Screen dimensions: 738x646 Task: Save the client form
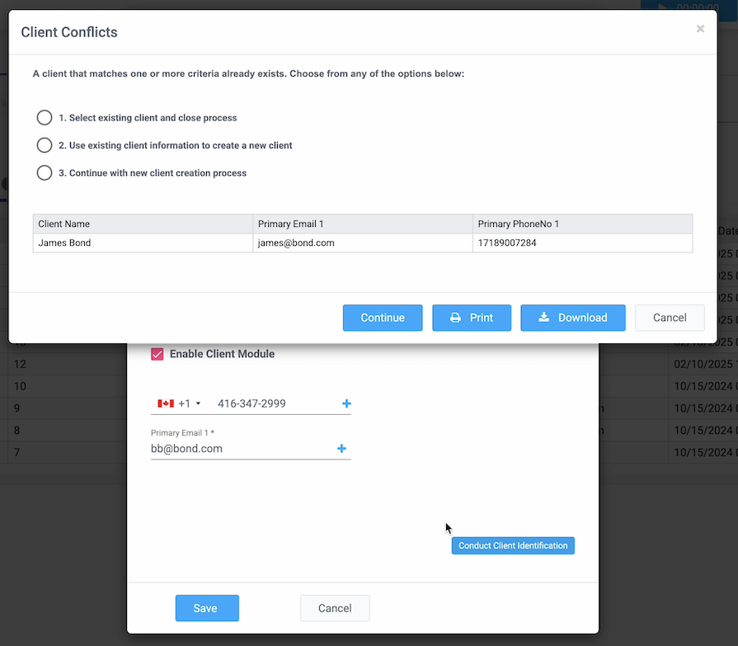207,608
